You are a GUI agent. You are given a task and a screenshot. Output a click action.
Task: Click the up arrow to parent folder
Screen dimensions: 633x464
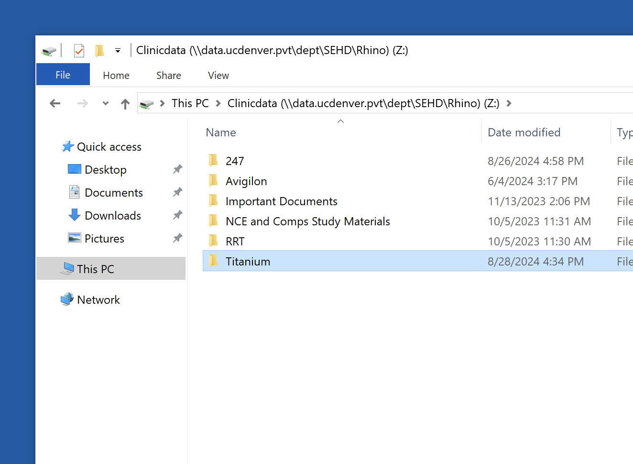[x=125, y=104]
